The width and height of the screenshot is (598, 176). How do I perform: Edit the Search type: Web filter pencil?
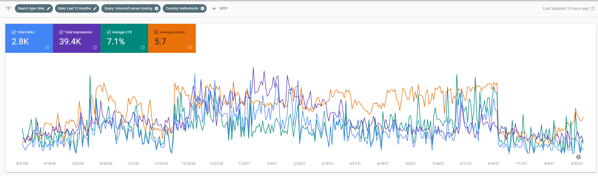pos(49,8)
